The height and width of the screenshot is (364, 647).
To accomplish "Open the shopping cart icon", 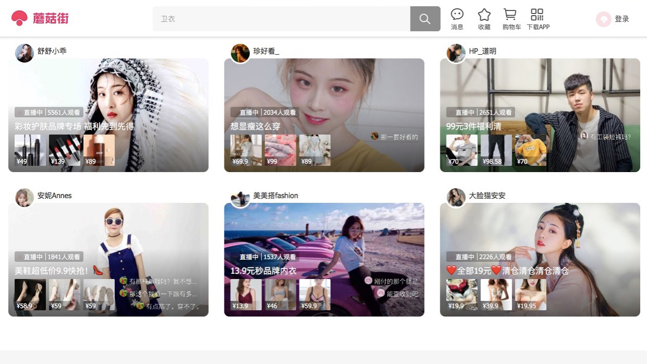I will 510,15.
